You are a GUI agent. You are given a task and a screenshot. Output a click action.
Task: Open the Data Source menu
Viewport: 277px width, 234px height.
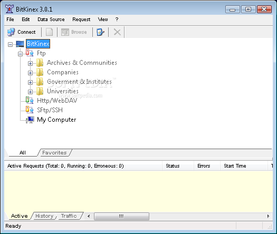51,19
